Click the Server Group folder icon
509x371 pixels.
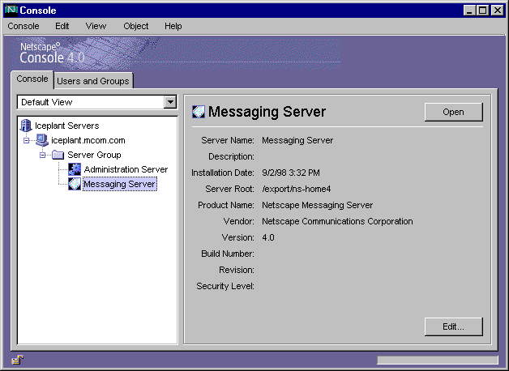tap(58, 155)
